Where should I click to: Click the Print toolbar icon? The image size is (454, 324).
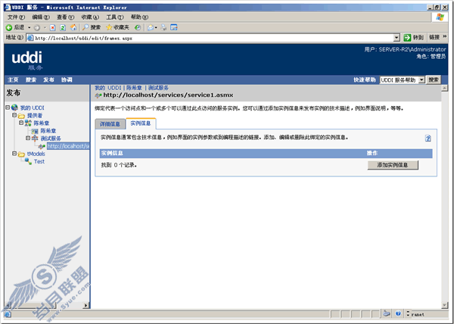click(x=164, y=27)
